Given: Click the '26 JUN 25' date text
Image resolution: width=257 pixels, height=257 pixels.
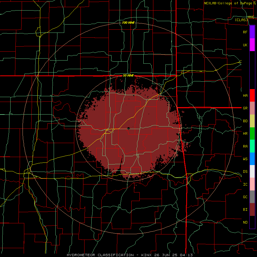Looking at the screenshot, I should (166, 255).
